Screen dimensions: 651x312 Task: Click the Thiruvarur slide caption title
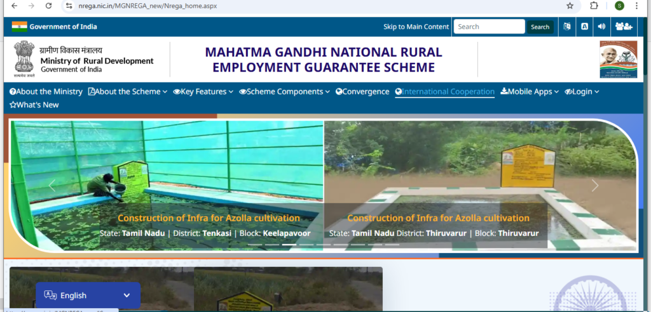438,218
